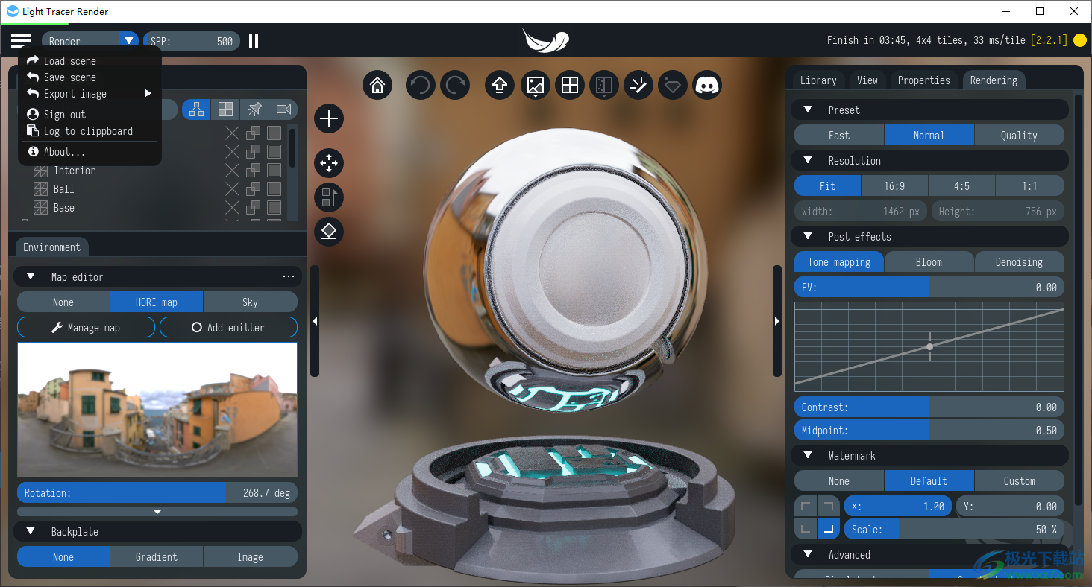Screen dimensions: 1092x587
Task: Select the pin icon in the scene panel
Action: point(254,110)
